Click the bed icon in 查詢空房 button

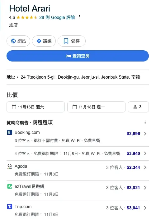coord(68,56)
